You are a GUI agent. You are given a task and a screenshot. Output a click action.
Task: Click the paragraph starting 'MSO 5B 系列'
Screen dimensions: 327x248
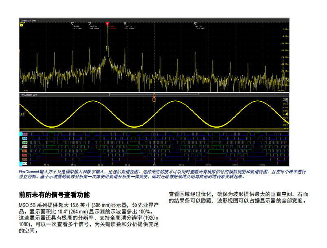(89, 218)
